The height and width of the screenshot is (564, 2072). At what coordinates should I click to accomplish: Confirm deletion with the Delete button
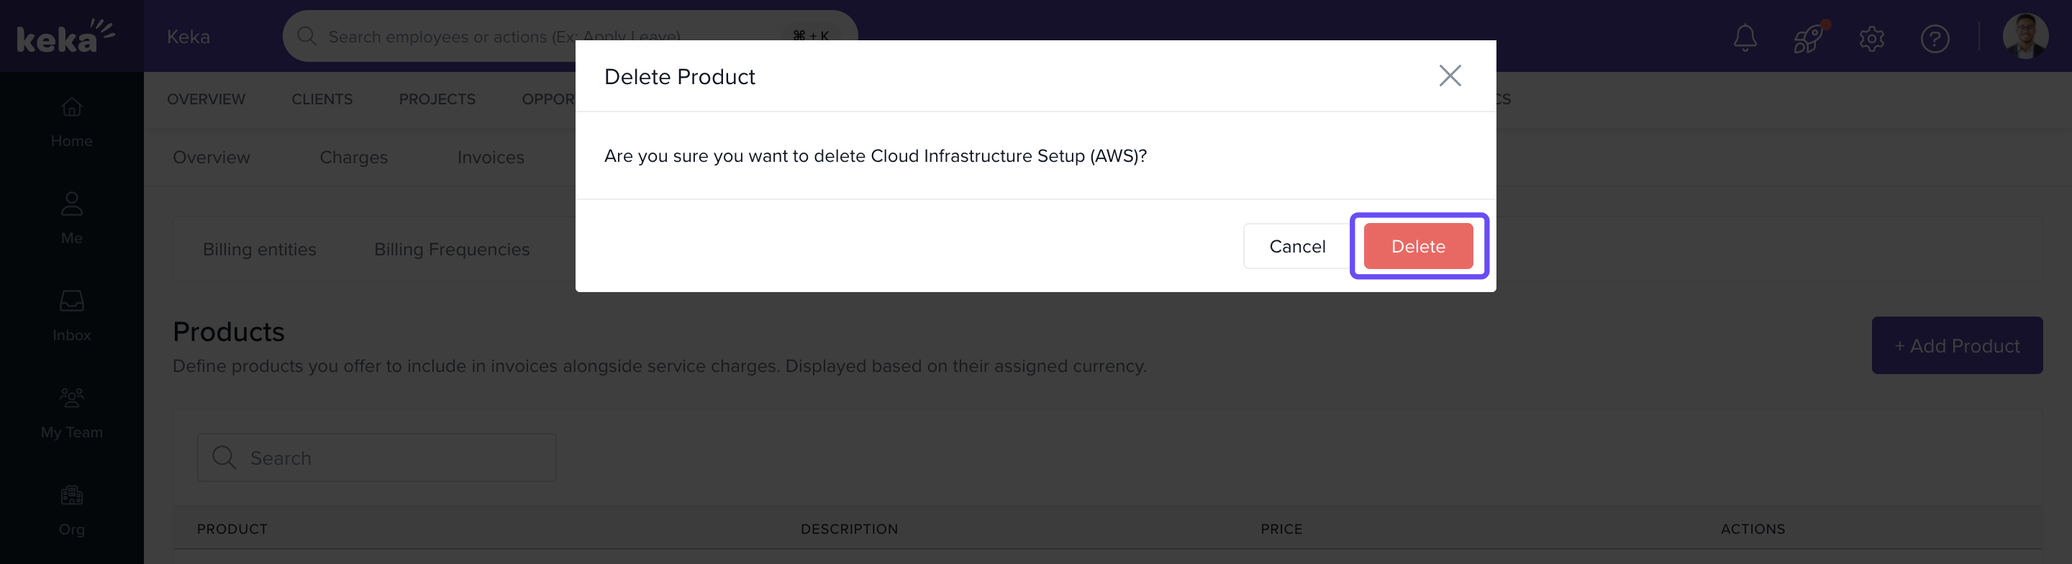(1418, 246)
